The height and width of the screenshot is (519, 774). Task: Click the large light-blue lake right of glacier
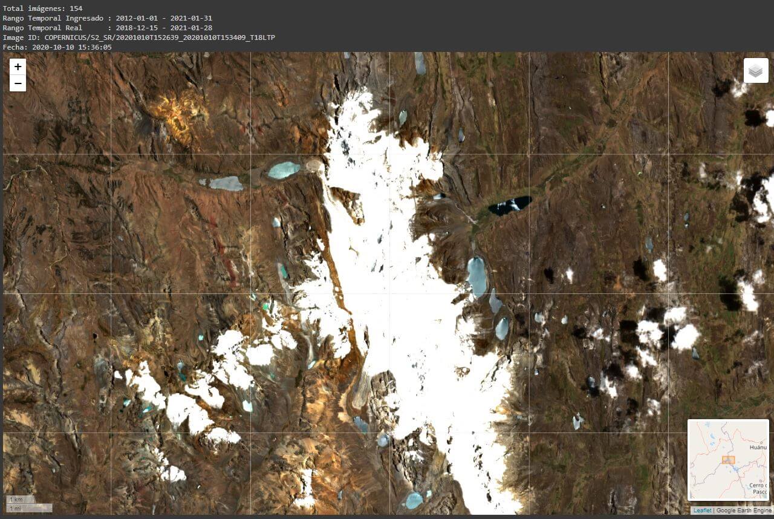click(x=476, y=276)
